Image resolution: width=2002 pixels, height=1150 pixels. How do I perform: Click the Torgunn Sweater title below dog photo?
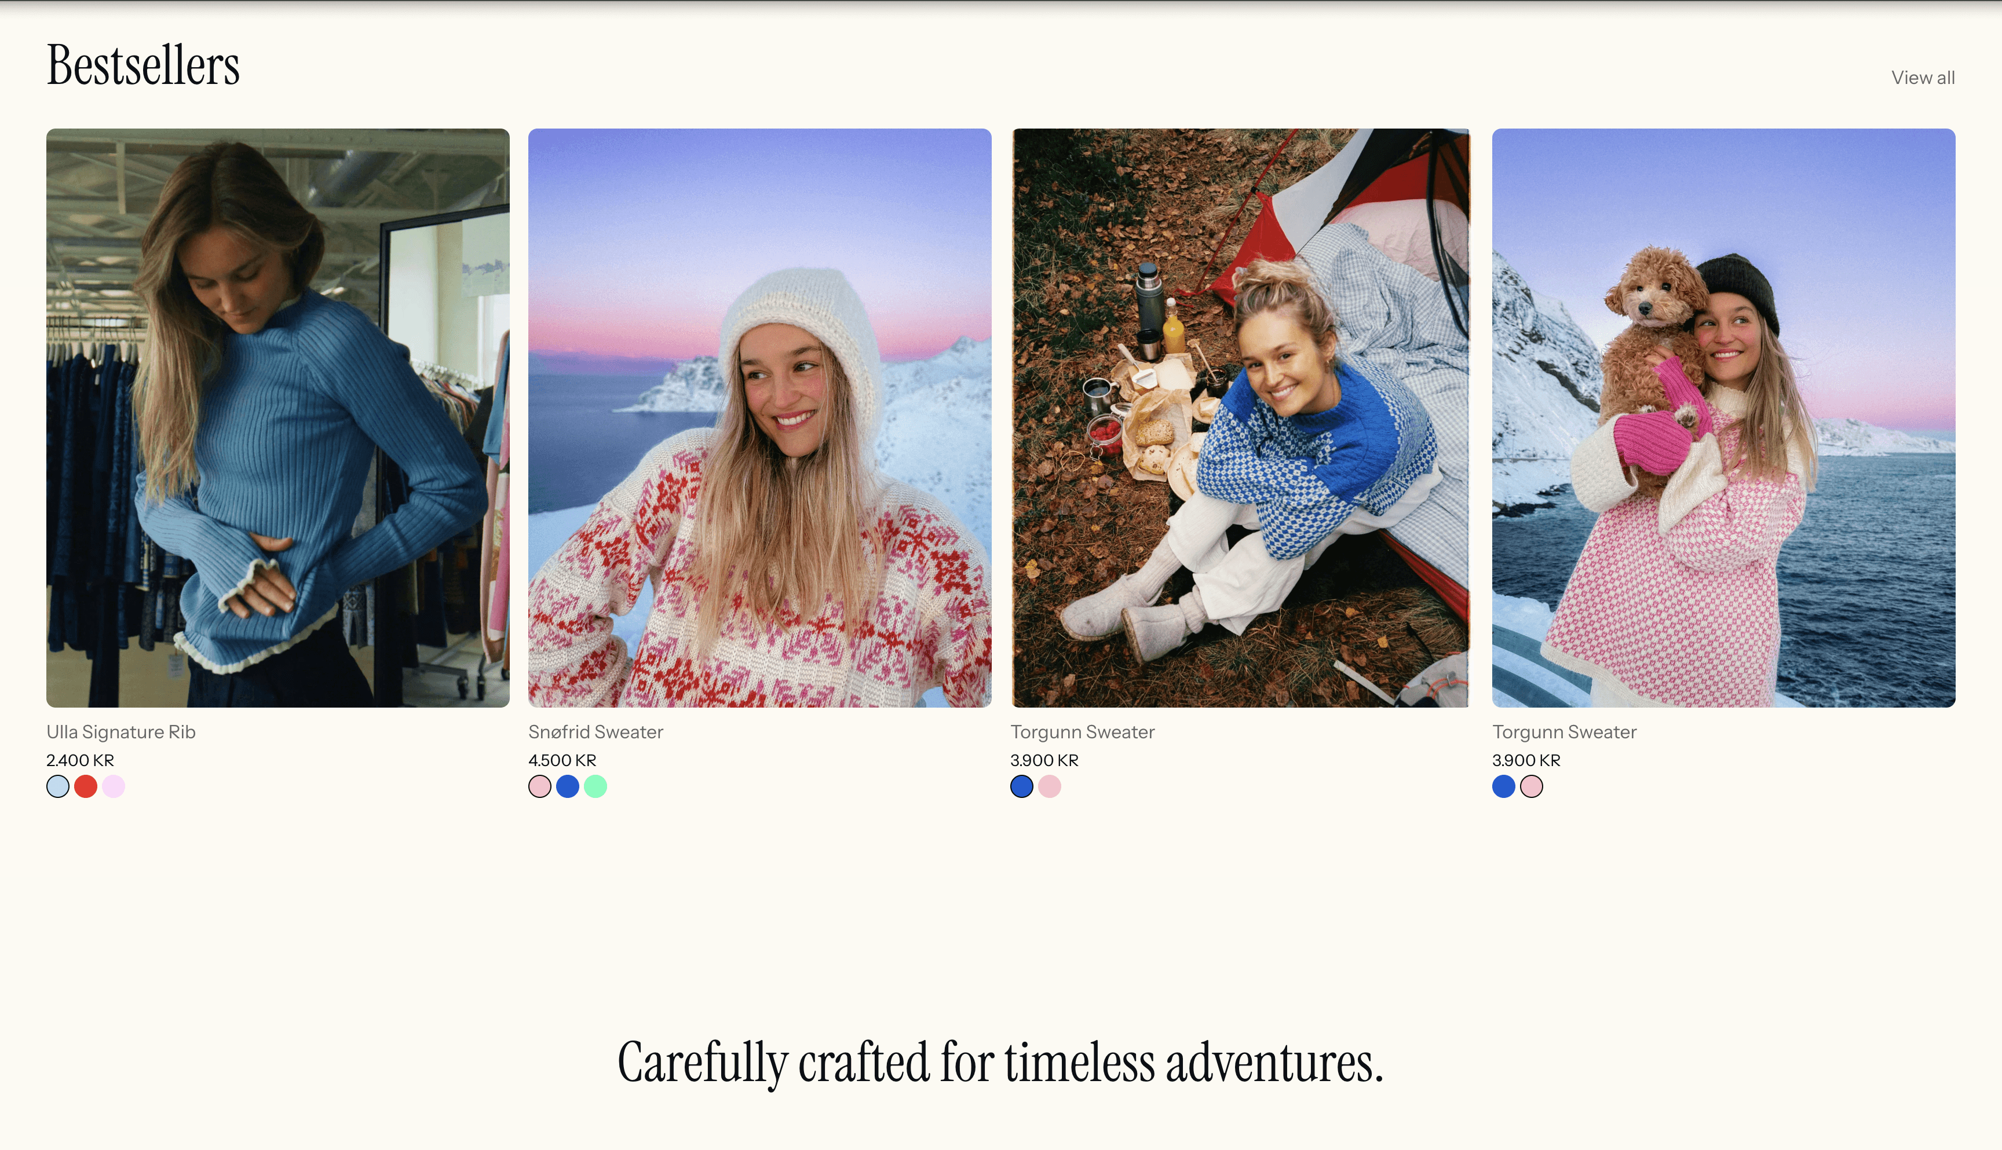(1564, 732)
